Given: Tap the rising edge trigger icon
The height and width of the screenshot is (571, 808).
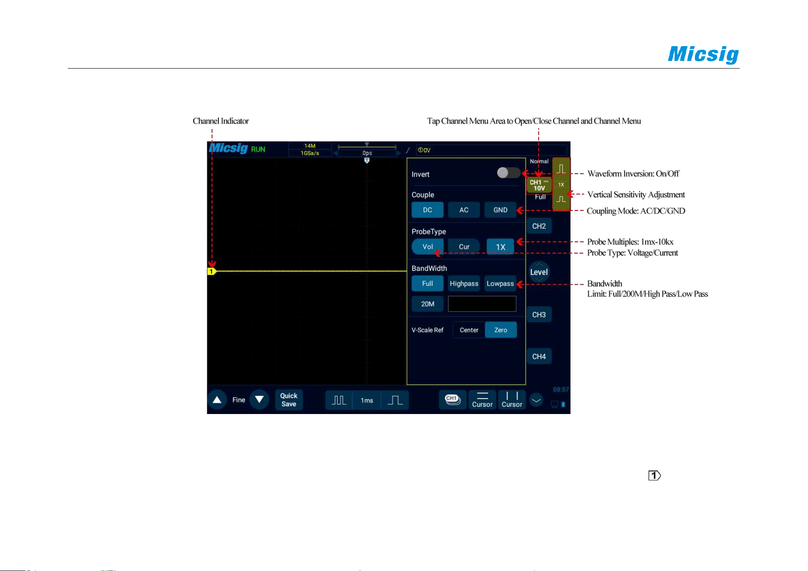Looking at the screenshot, I should 408,151.
